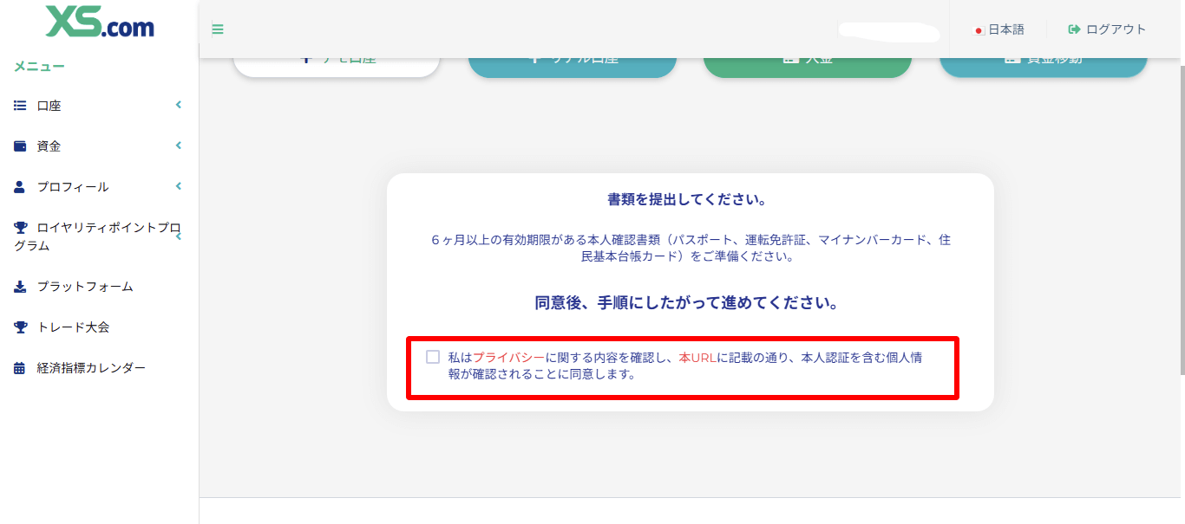
Task: Click the トレード大会 trophy icon
Action: click(19, 327)
